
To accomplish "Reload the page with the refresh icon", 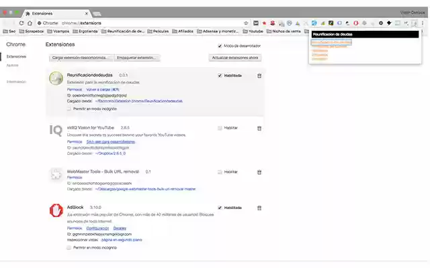I will pyautogui.click(x=21, y=23).
